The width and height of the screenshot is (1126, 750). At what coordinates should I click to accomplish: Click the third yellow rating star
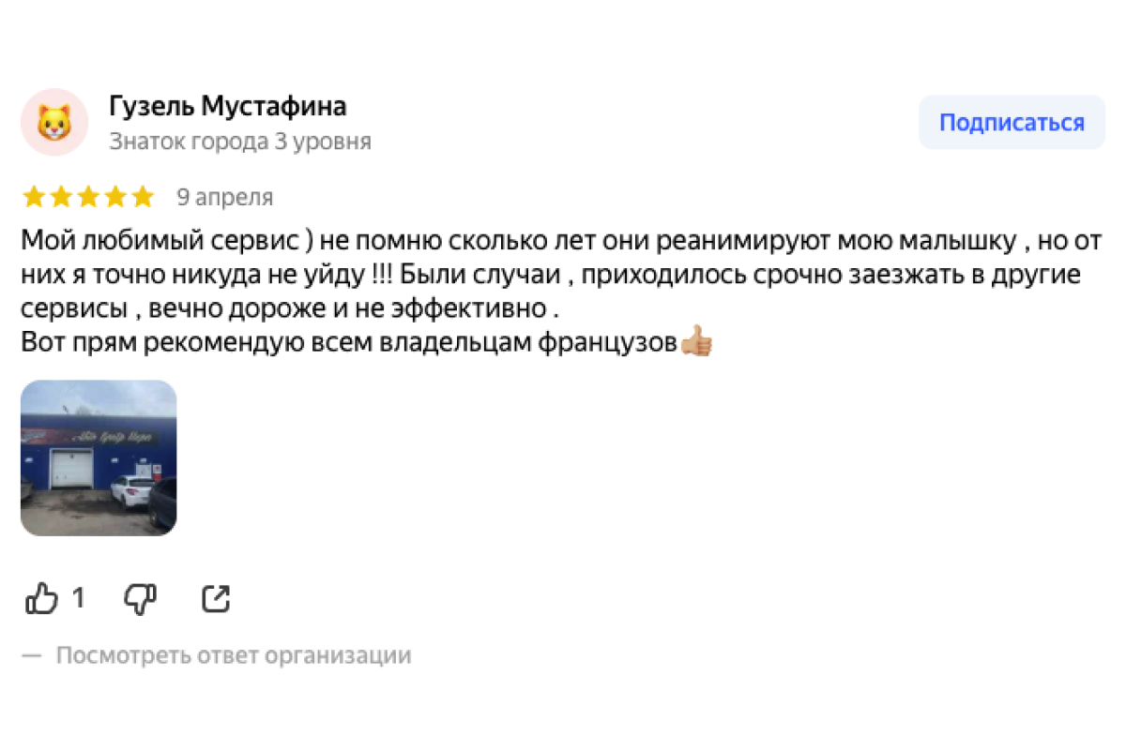(x=88, y=197)
